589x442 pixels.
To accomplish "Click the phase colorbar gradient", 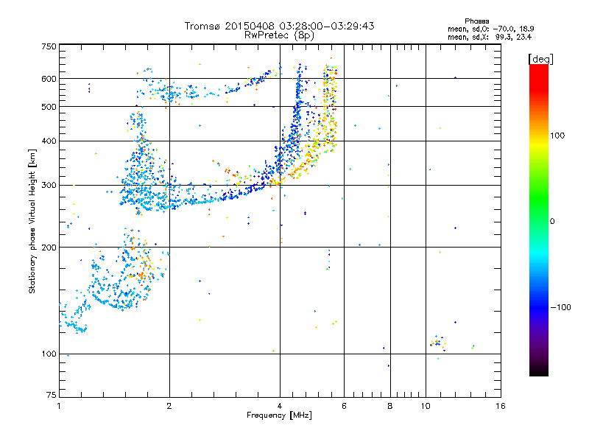I will [539, 220].
